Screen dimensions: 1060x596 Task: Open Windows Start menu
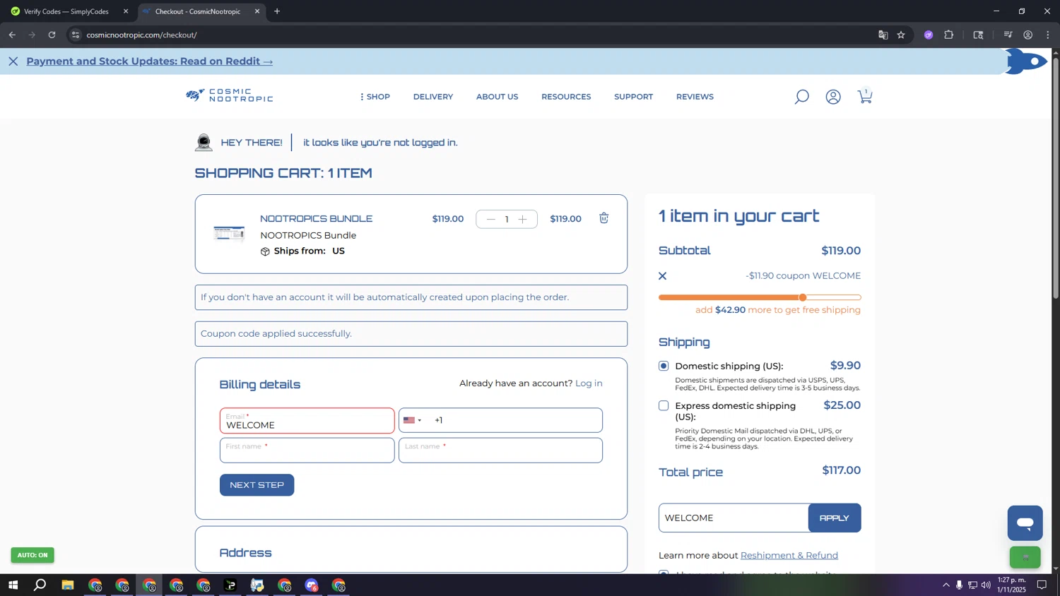click(12, 585)
